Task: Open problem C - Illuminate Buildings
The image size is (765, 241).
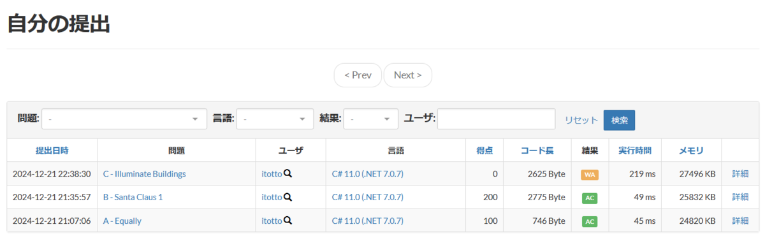Action: [x=145, y=173]
